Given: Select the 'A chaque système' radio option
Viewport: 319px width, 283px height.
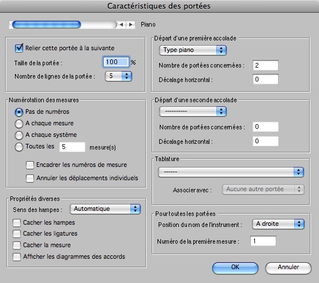Looking at the screenshot, I should point(18,135).
